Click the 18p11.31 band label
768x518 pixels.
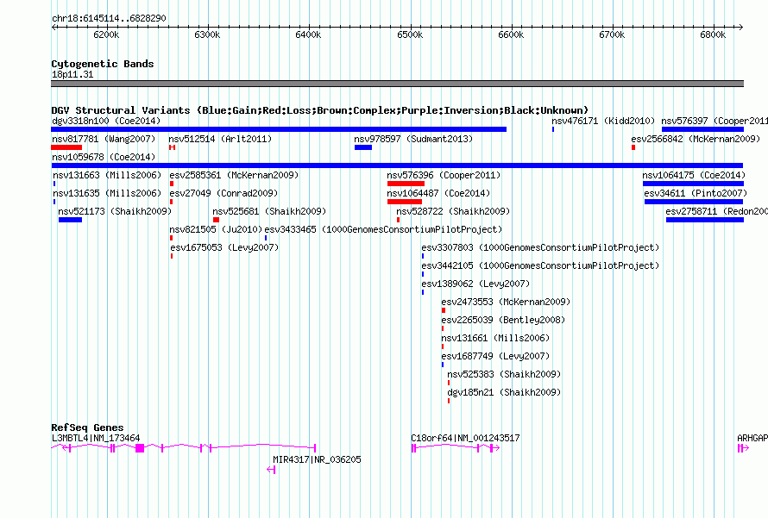pos(72,74)
